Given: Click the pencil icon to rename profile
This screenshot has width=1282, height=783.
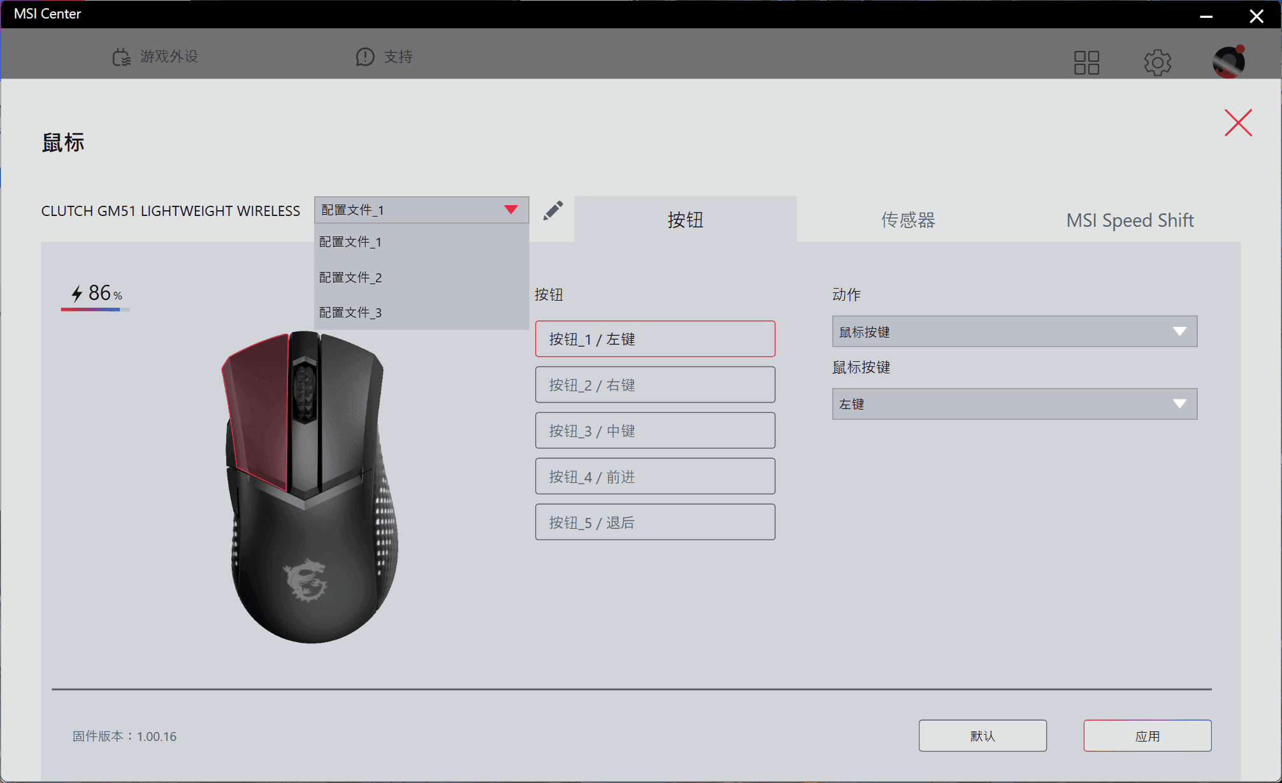Looking at the screenshot, I should point(552,210).
